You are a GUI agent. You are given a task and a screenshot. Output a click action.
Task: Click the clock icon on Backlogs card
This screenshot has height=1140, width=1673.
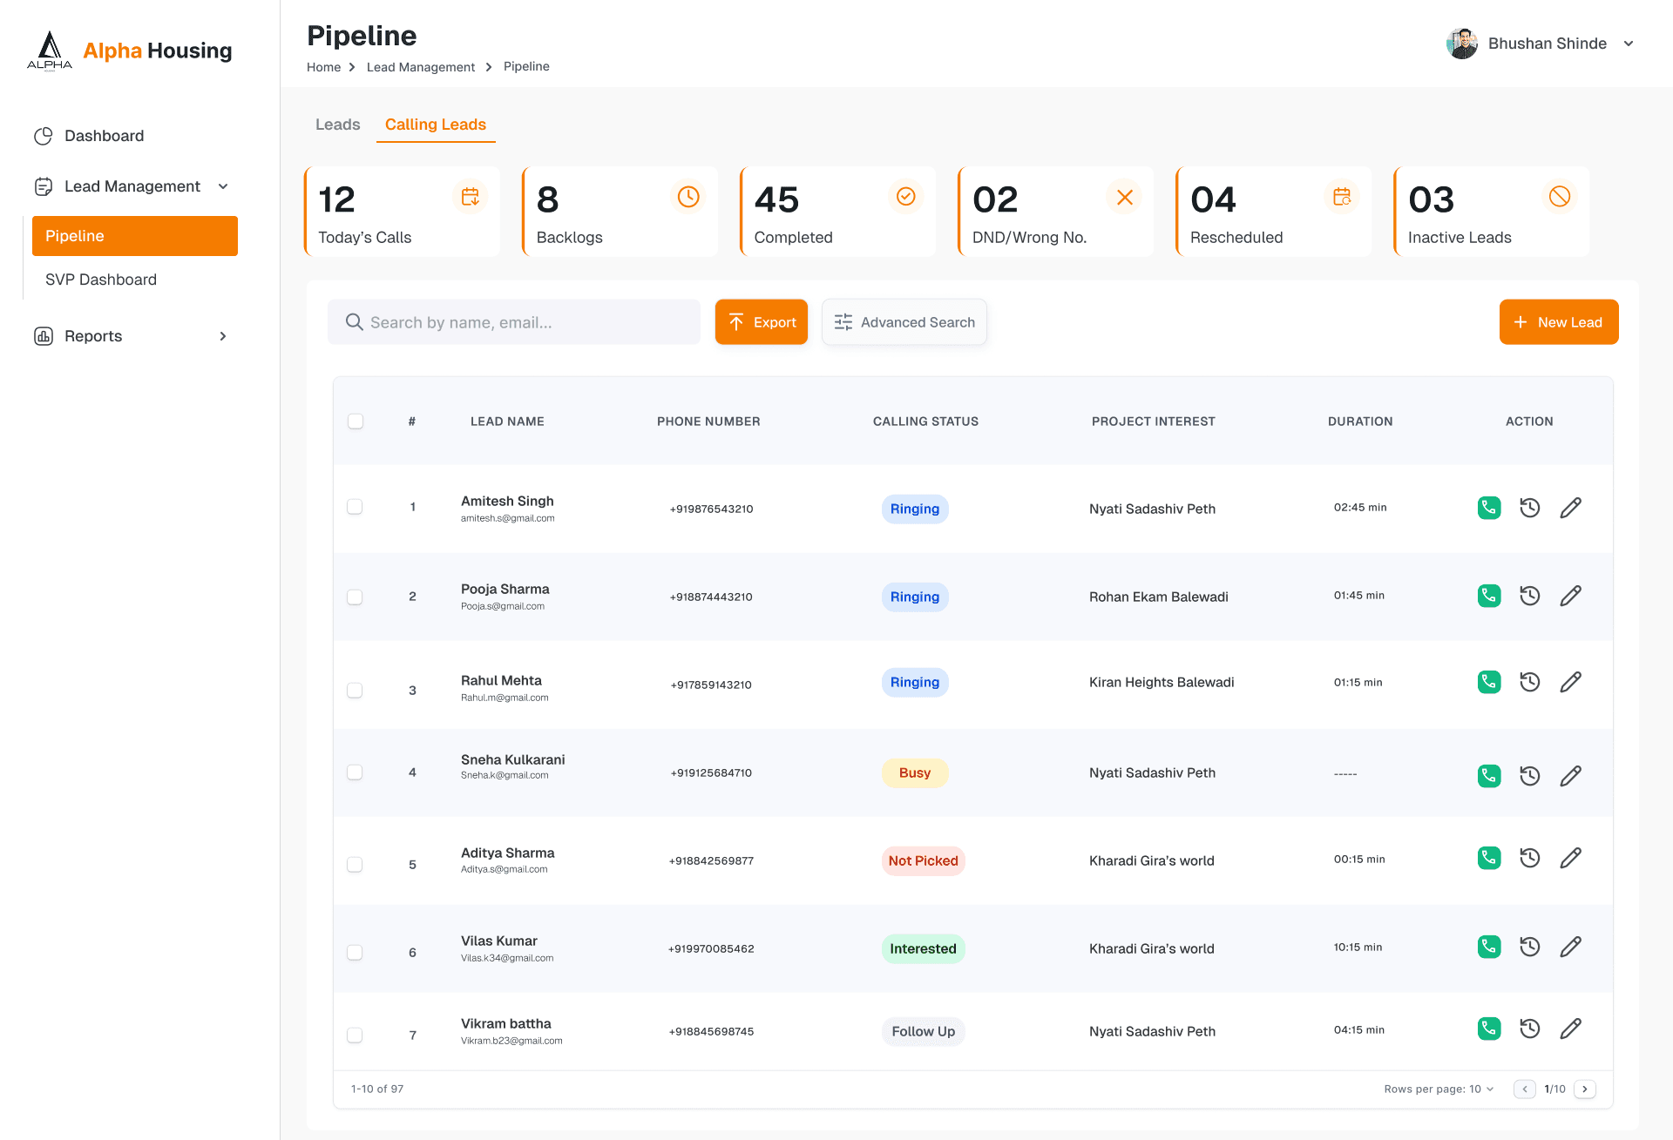(688, 197)
